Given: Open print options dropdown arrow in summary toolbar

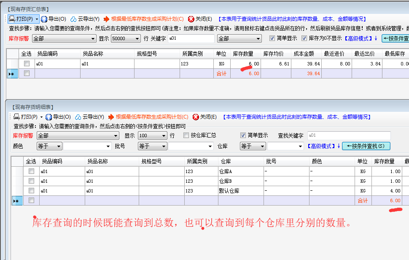Looking at the screenshot, I should tap(37, 19).
